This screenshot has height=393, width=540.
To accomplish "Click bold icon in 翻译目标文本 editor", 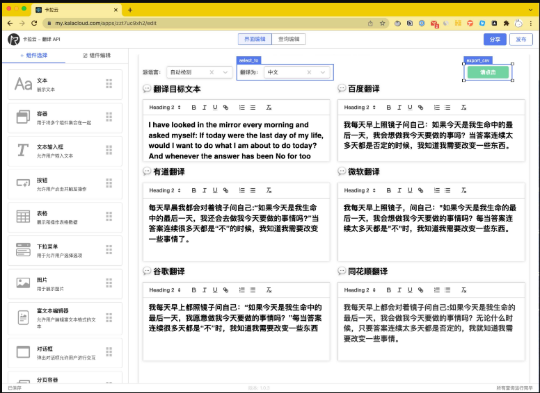I will [194, 108].
